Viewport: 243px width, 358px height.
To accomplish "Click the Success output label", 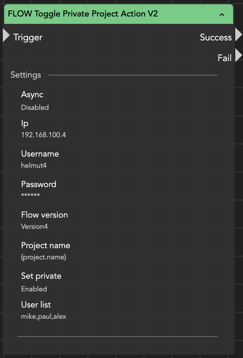I will (x=216, y=37).
